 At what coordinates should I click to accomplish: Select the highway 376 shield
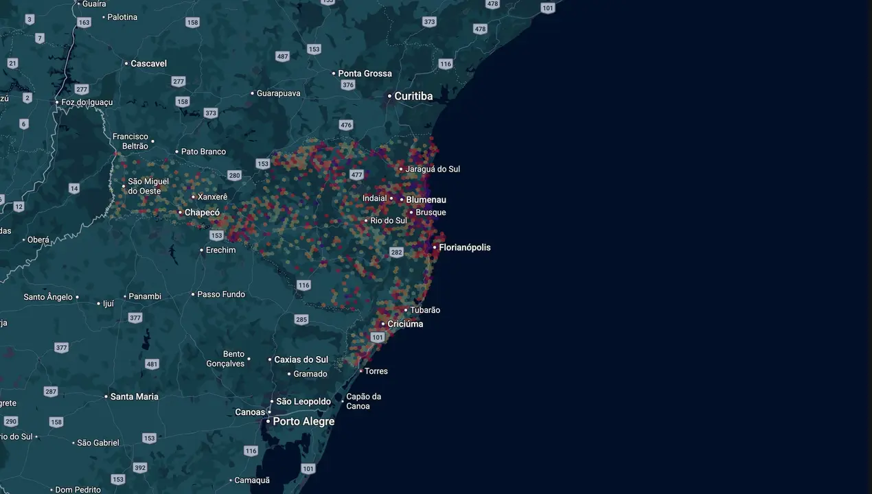tap(348, 85)
